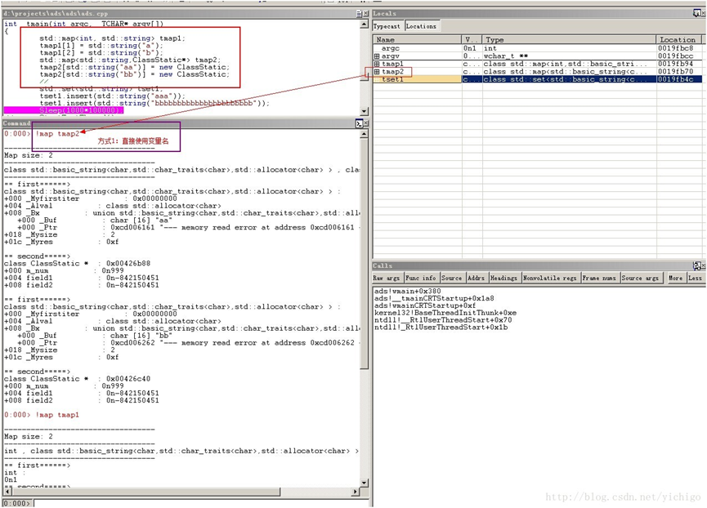707x508 pixels.
Task: Click pointer value 0x00426b88 in Command output
Action: tap(128, 264)
